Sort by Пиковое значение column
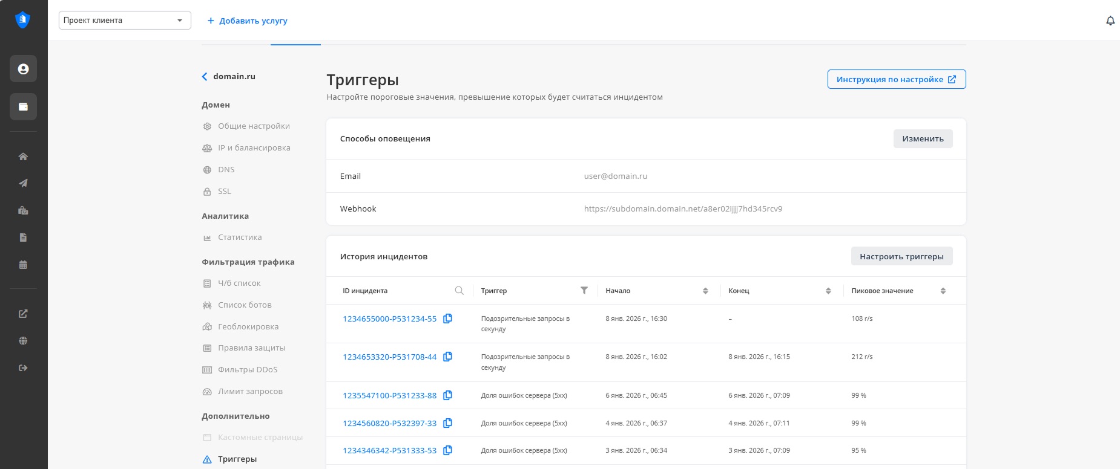1120x469 pixels. tap(943, 291)
